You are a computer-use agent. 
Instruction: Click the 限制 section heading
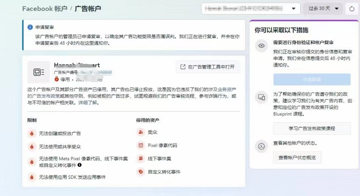[32, 120]
